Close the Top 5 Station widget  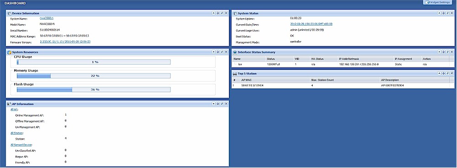click(x=452, y=73)
